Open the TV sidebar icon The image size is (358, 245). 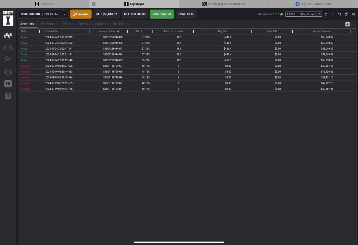[8, 84]
